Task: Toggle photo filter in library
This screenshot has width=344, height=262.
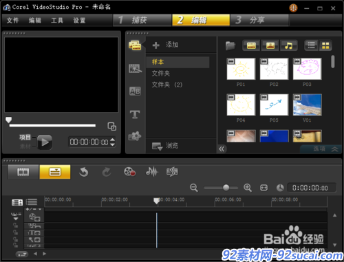Action: (x=270, y=45)
